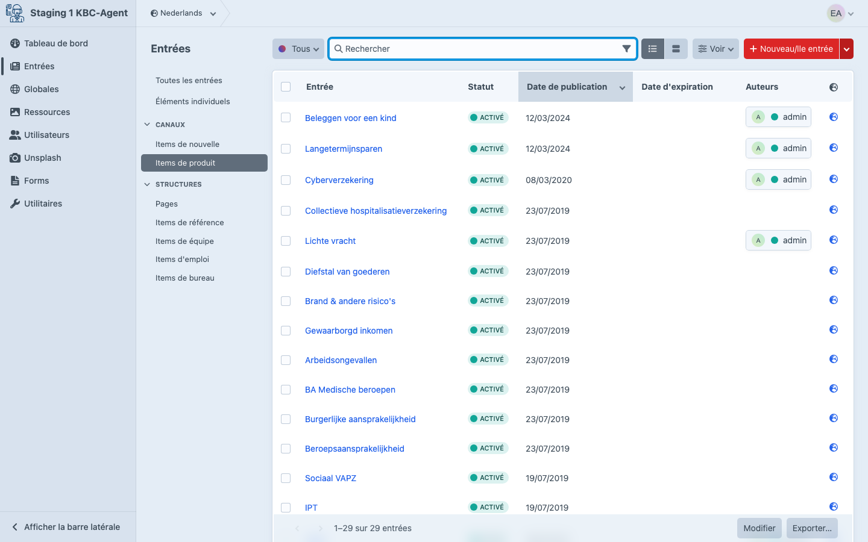The image size is (868, 542).
Task: Click the Modifier button
Action: point(759,528)
